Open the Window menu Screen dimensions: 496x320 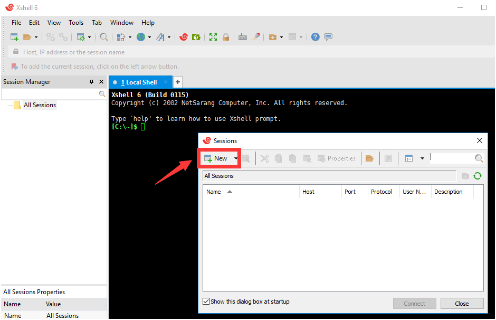(x=122, y=23)
